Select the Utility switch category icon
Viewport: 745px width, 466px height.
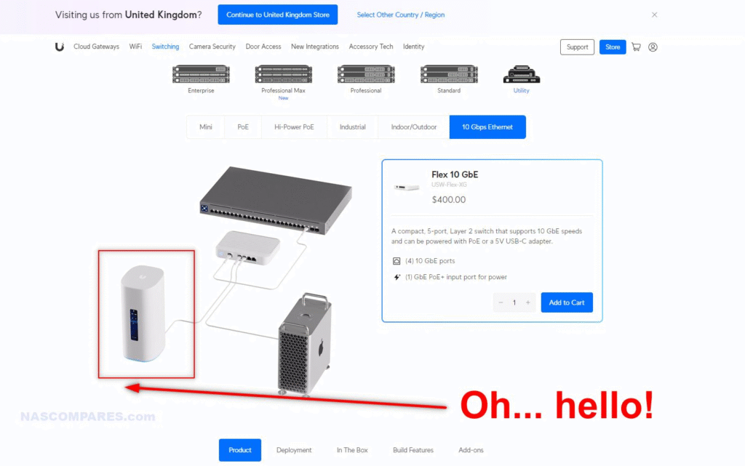[x=521, y=74]
